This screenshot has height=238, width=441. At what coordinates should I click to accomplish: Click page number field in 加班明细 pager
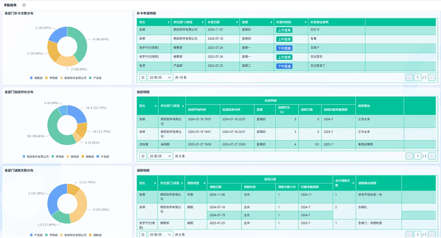(418, 156)
